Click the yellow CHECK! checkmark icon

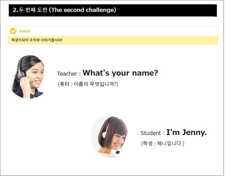(x=13, y=31)
